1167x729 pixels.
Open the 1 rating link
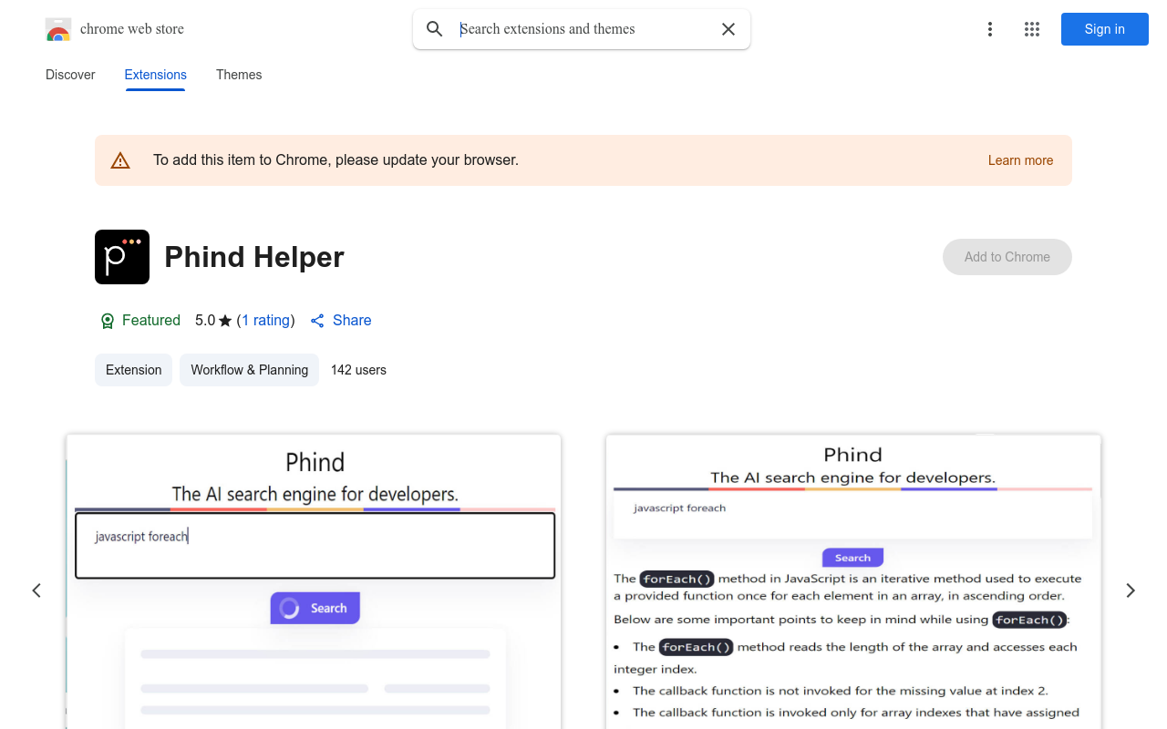(266, 321)
